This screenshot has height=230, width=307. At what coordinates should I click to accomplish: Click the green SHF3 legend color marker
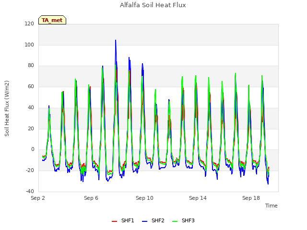pos(175,221)
